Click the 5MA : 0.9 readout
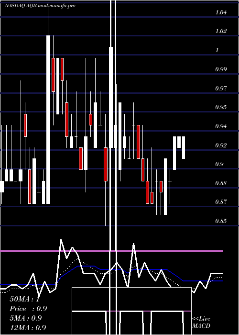Image resolution: width=239 pixels, height=335 pixels. (x=26, y=318)
